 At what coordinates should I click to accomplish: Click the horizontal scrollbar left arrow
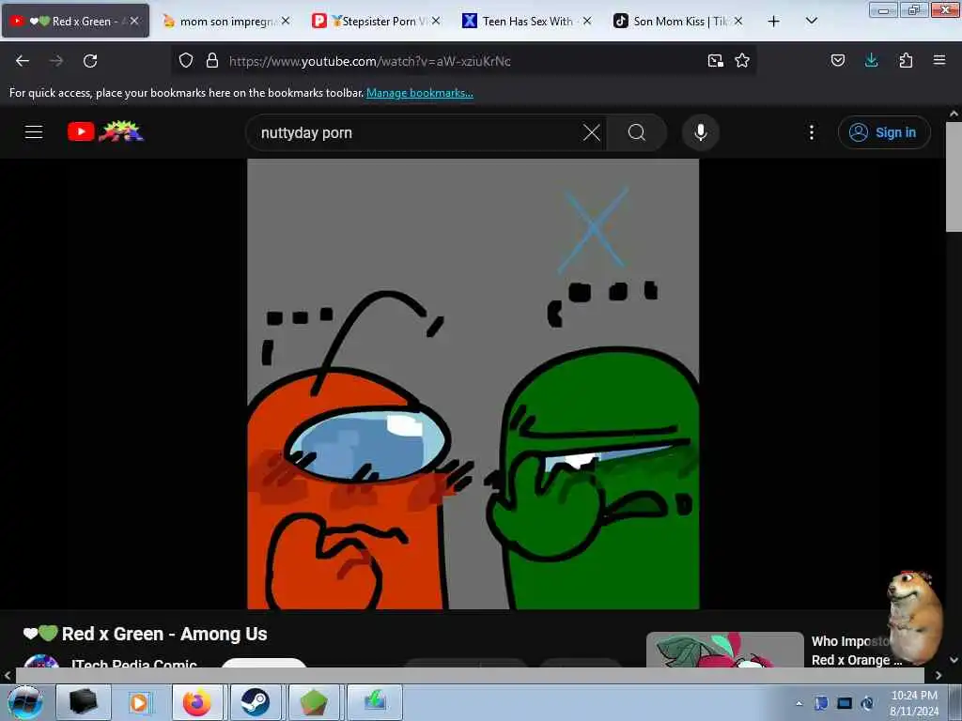point(8,676)
